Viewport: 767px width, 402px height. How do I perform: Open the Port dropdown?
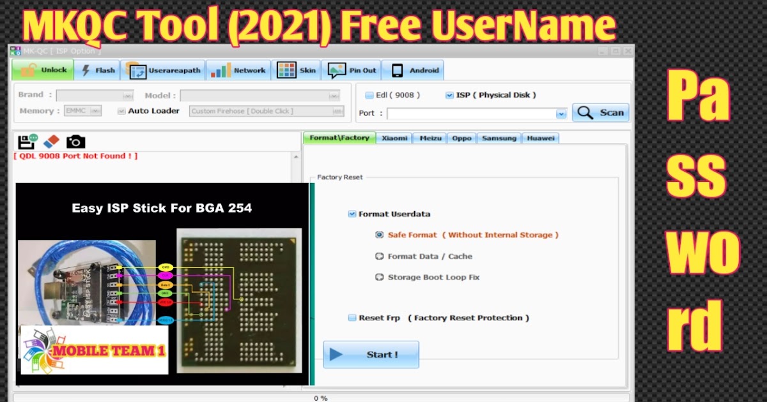561,112
